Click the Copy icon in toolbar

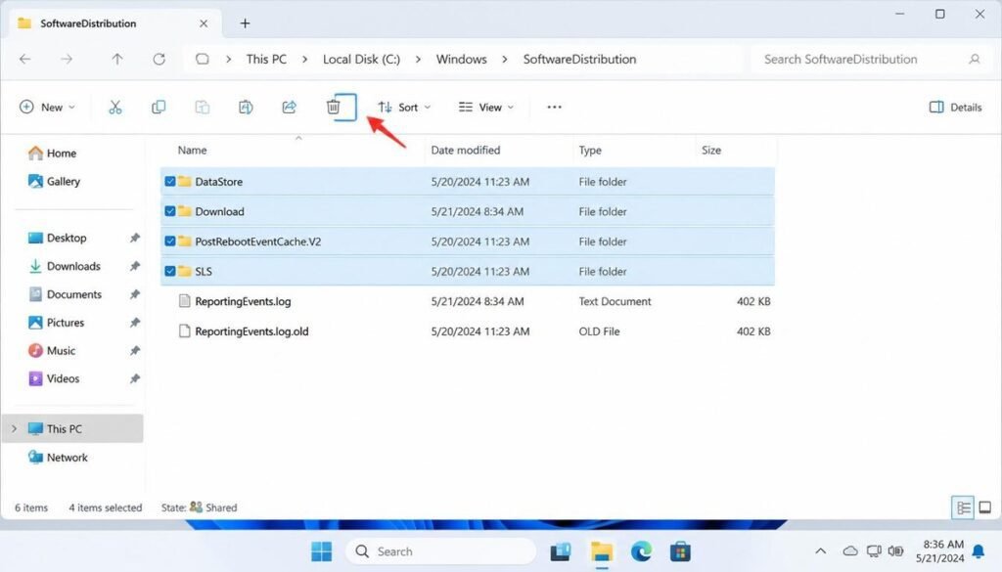pyautogui.click(x=159, y=108)
